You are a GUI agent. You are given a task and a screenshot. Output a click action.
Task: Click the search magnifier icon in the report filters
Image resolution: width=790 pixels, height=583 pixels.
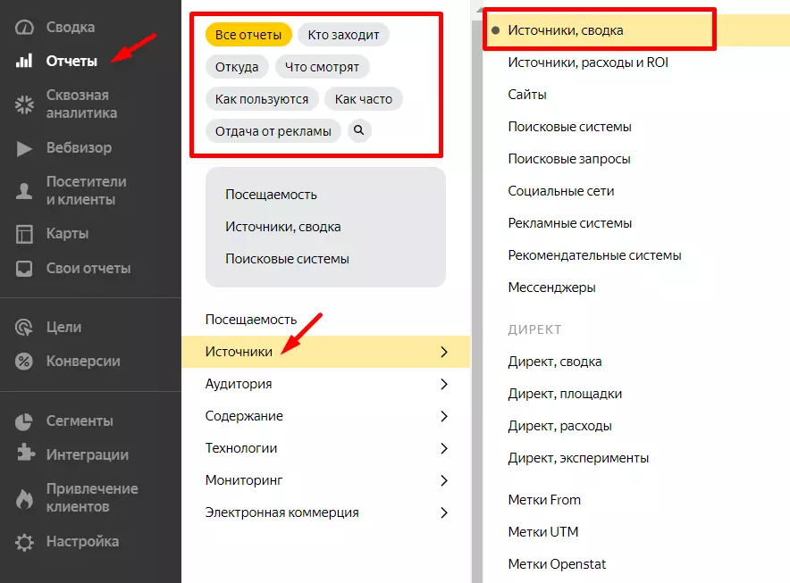(x=358, y=131)
